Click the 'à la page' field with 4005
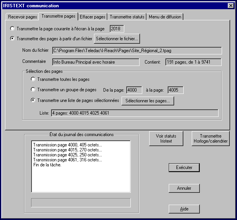 176,90
